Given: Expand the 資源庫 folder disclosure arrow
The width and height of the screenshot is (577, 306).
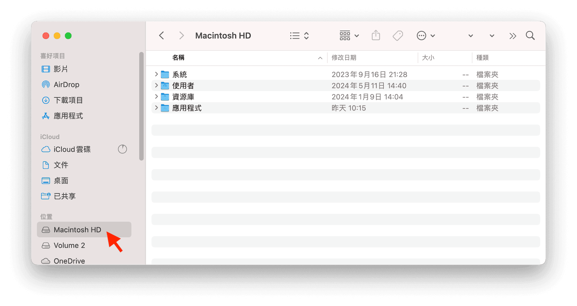Looking at the screenshot, I should [156, 96].
